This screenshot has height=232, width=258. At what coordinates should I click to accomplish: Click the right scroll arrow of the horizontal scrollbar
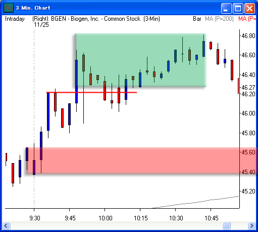(x=251, y=225)
